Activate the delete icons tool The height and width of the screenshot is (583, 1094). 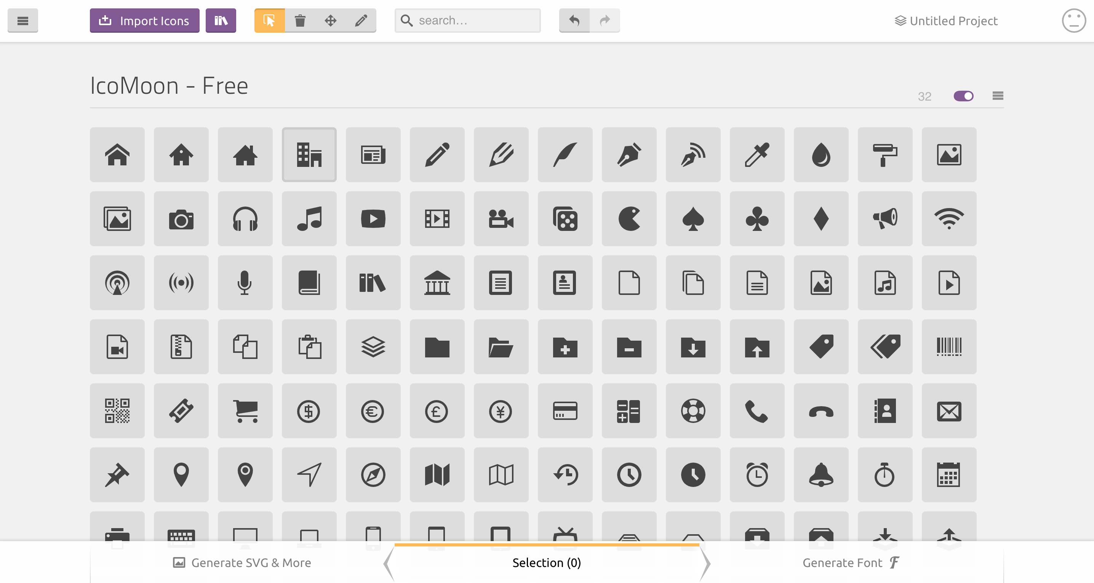coord(300,20)
